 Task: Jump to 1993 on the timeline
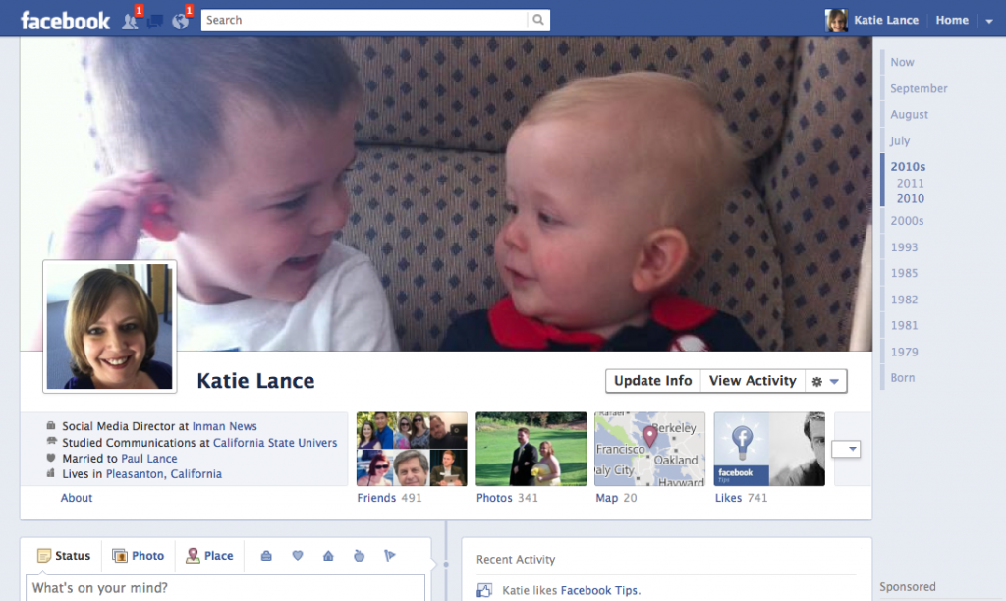coord(904,247)
